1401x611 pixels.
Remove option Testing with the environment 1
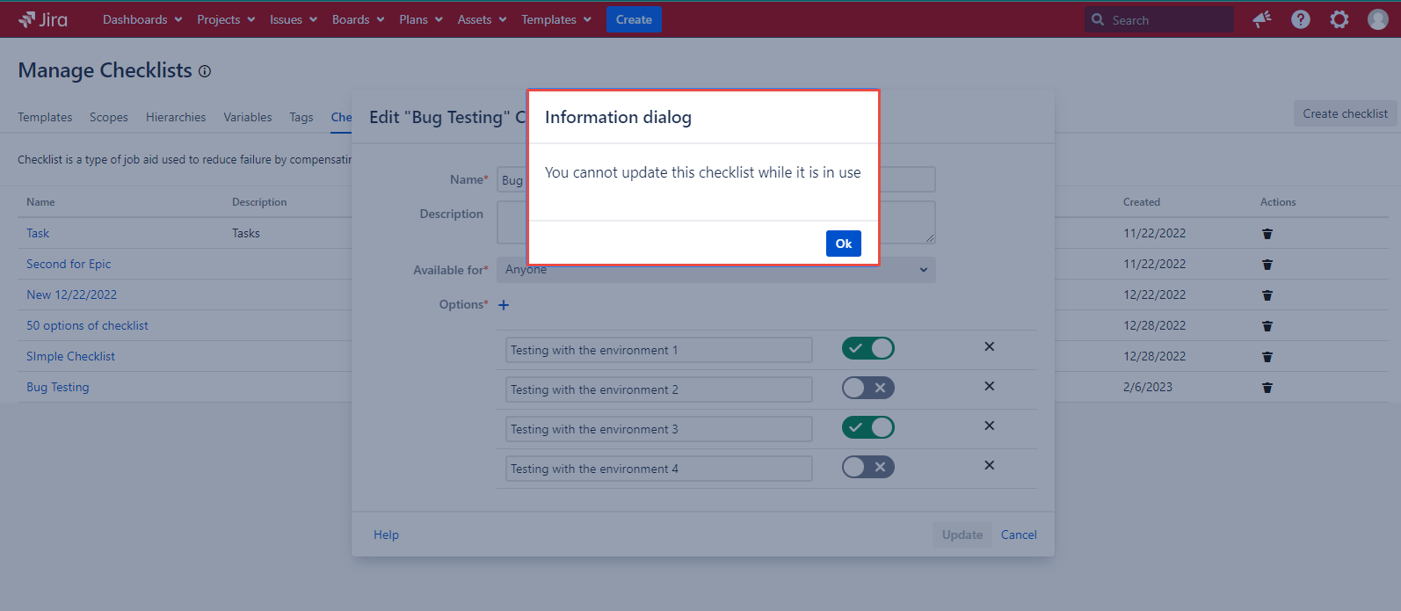[989, 346]
